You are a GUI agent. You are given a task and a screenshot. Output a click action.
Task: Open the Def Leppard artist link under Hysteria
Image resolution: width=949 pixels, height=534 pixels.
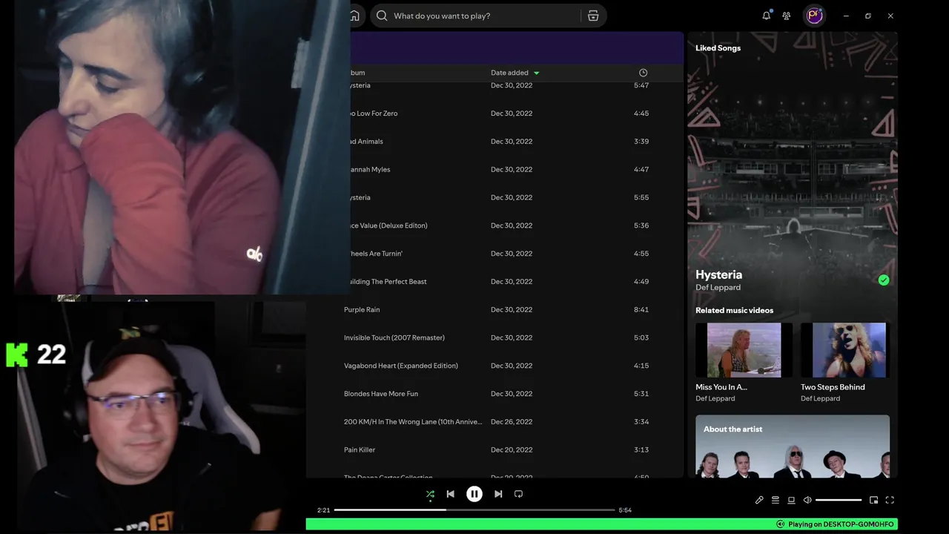coord(718,288)
